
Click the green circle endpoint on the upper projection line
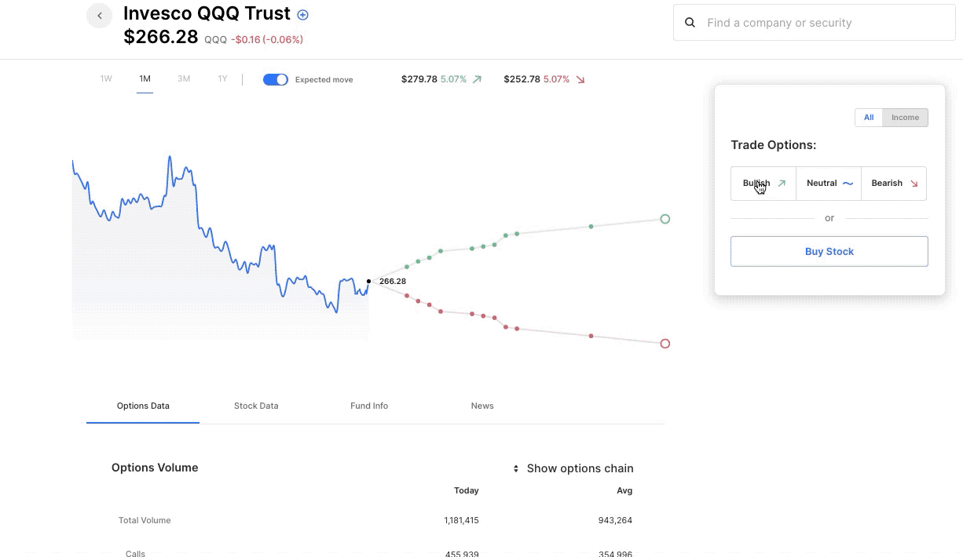(x=665, y=219)
